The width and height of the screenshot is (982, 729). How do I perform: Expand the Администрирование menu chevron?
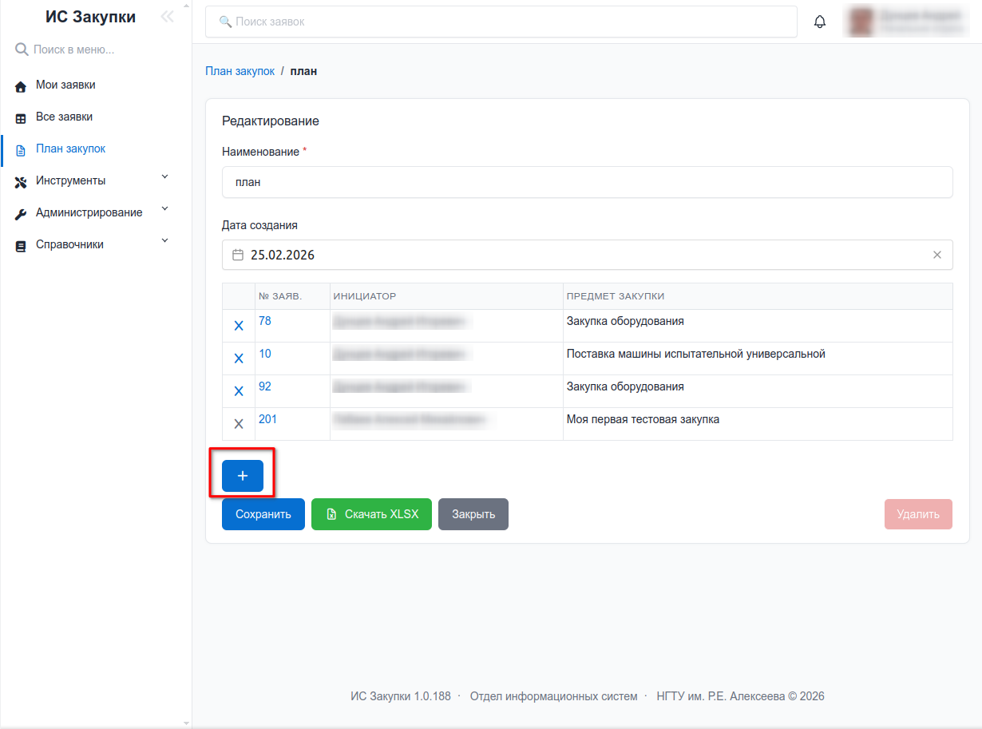(x=165, y=208)
